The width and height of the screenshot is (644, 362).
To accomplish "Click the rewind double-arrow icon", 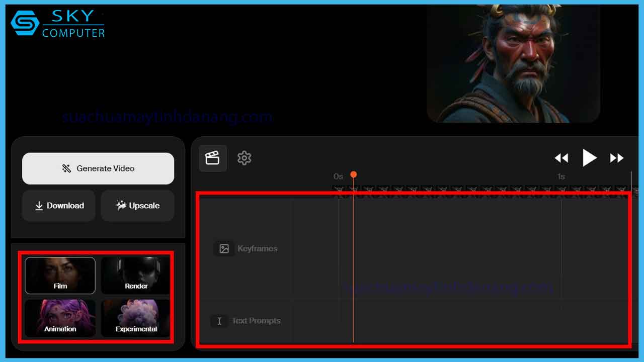I will click(561, 158).
